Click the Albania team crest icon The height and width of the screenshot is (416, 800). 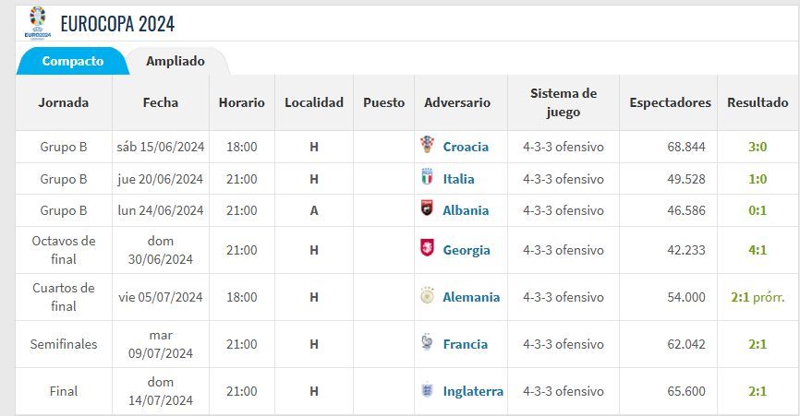tap(426, 209)
